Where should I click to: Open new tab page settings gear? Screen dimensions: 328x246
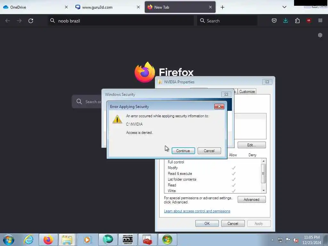point(320,35)
